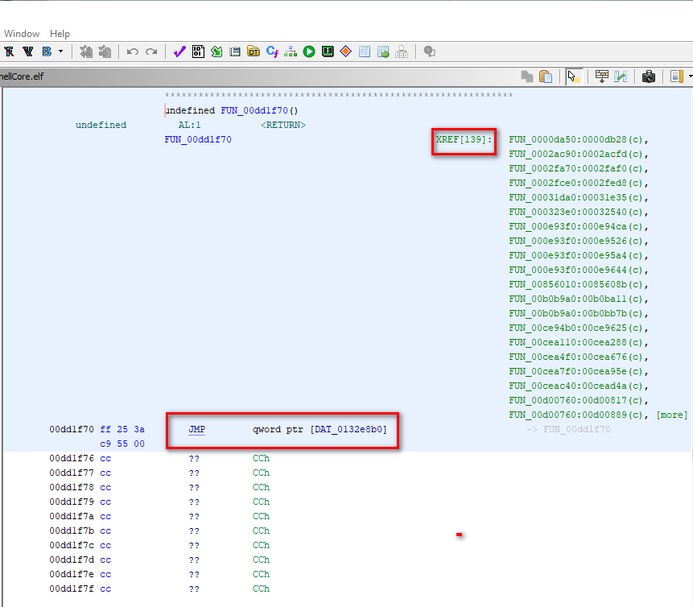Click the greyed save-state icon left of Undo

click(x=86, y=52)
